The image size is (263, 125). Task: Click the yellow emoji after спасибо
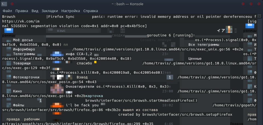(x=95, y=62)
